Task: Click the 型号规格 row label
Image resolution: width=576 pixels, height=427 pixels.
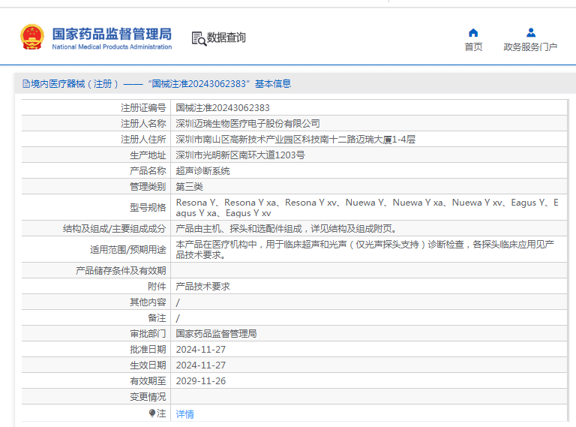Action: pos(148,208)
